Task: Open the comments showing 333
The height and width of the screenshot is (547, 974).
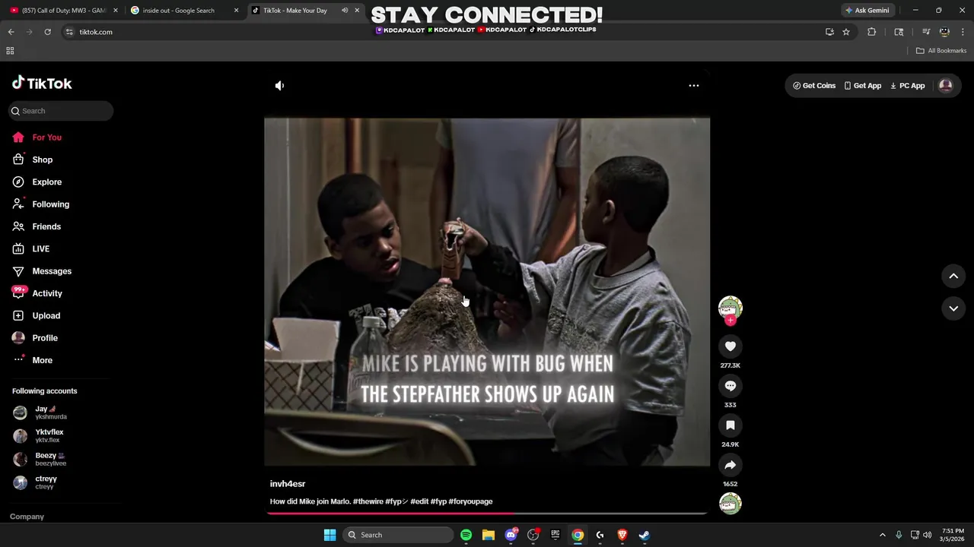Action: tap(730, 386)
